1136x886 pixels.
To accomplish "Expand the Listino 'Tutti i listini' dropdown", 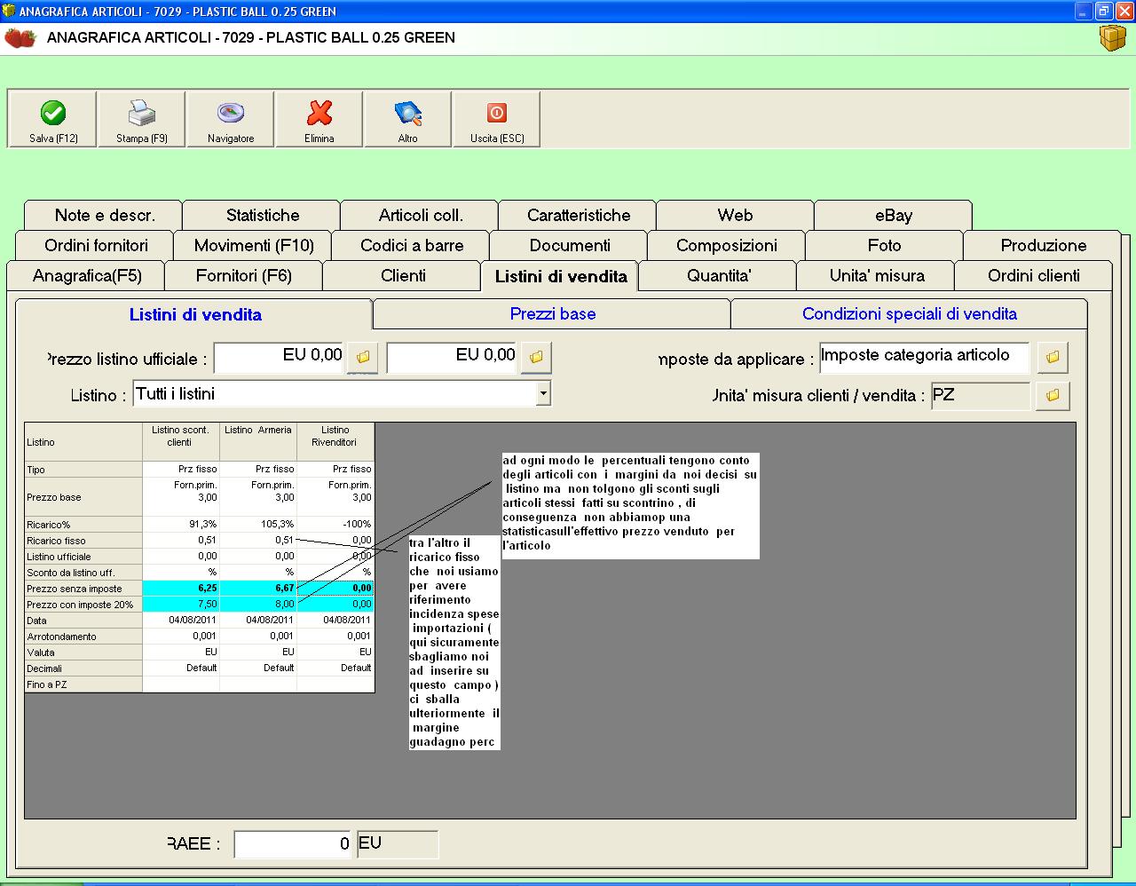I will coord(543,393).
